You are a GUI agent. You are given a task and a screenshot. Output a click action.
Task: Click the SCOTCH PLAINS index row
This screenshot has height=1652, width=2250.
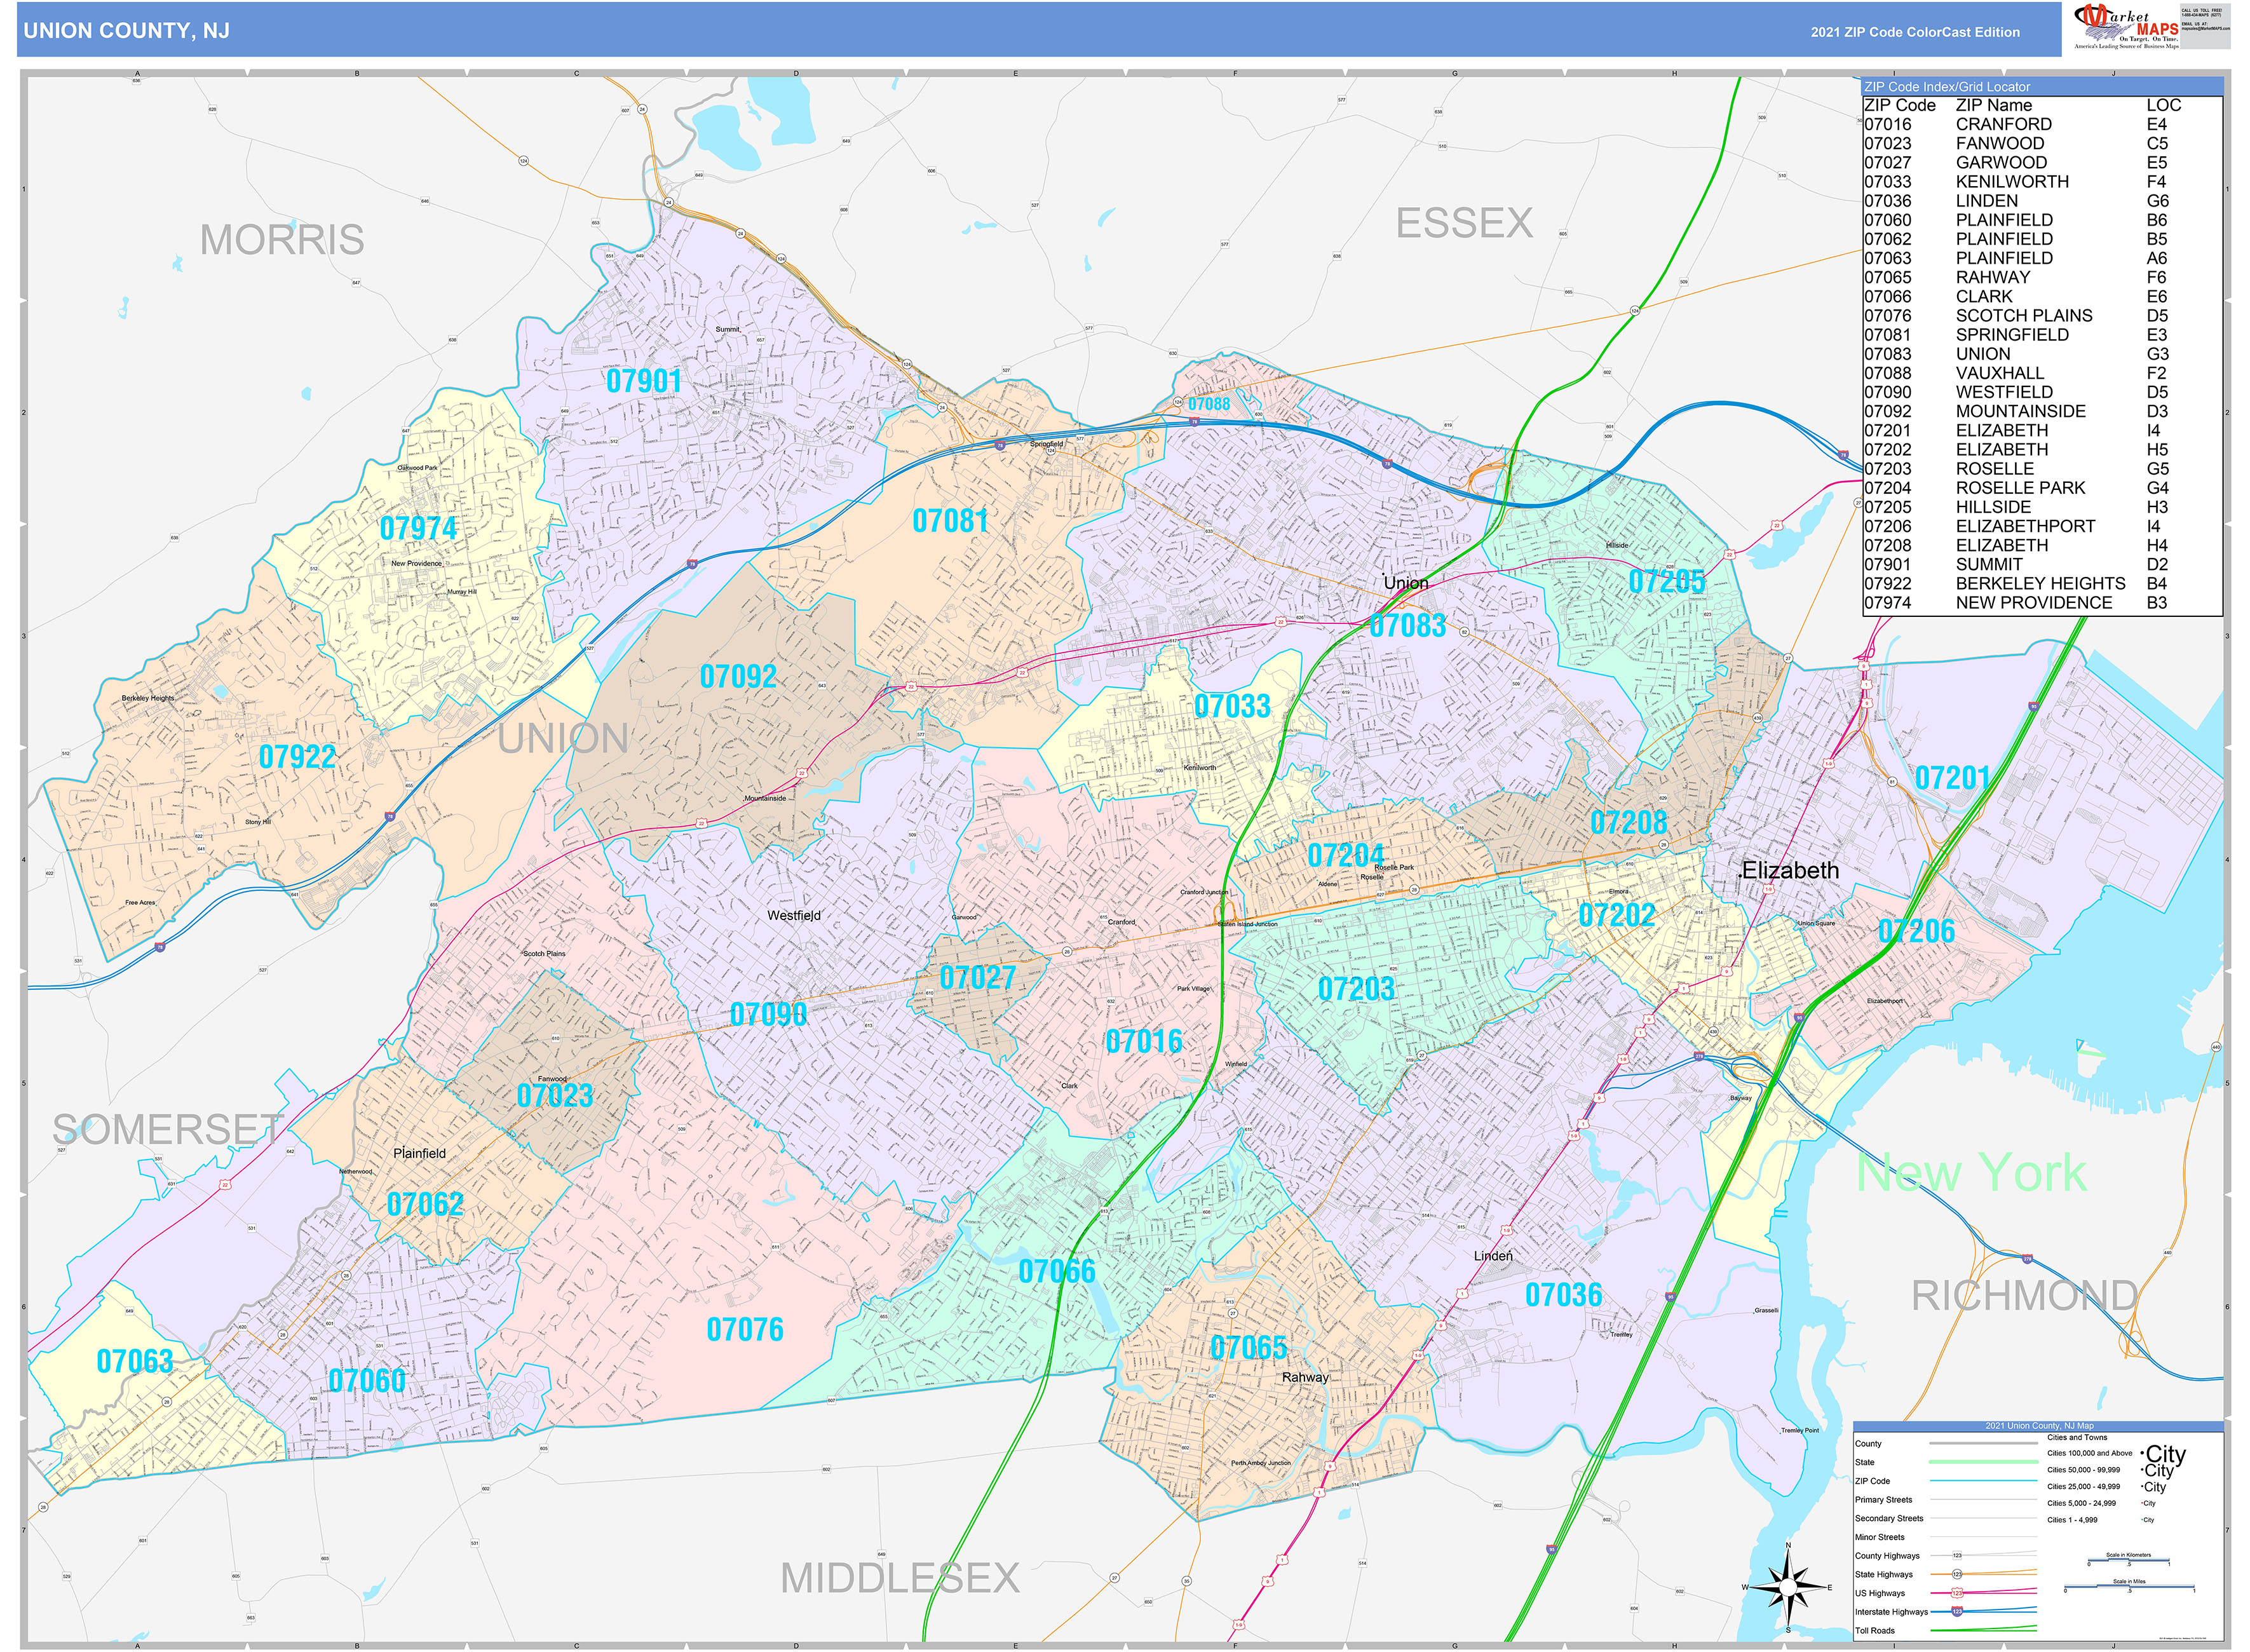pos(2042,316)
